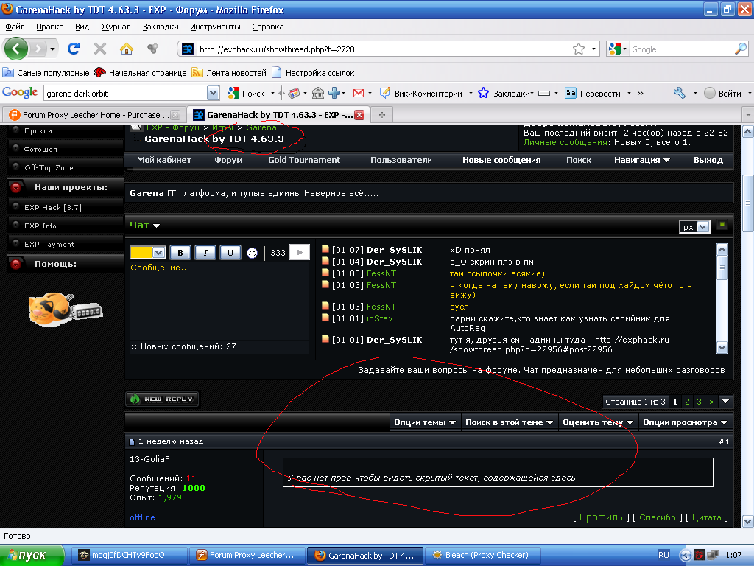
Task: Open the Правка menu
Action: (49, 27)
